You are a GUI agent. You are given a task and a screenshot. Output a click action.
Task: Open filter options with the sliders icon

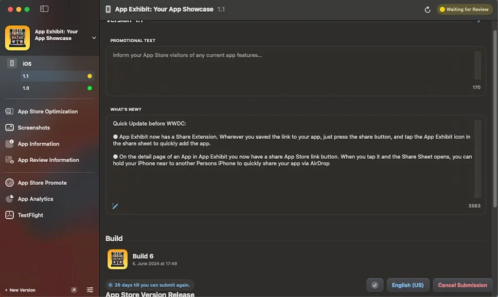pyautogui.click(x=90, y=290)
